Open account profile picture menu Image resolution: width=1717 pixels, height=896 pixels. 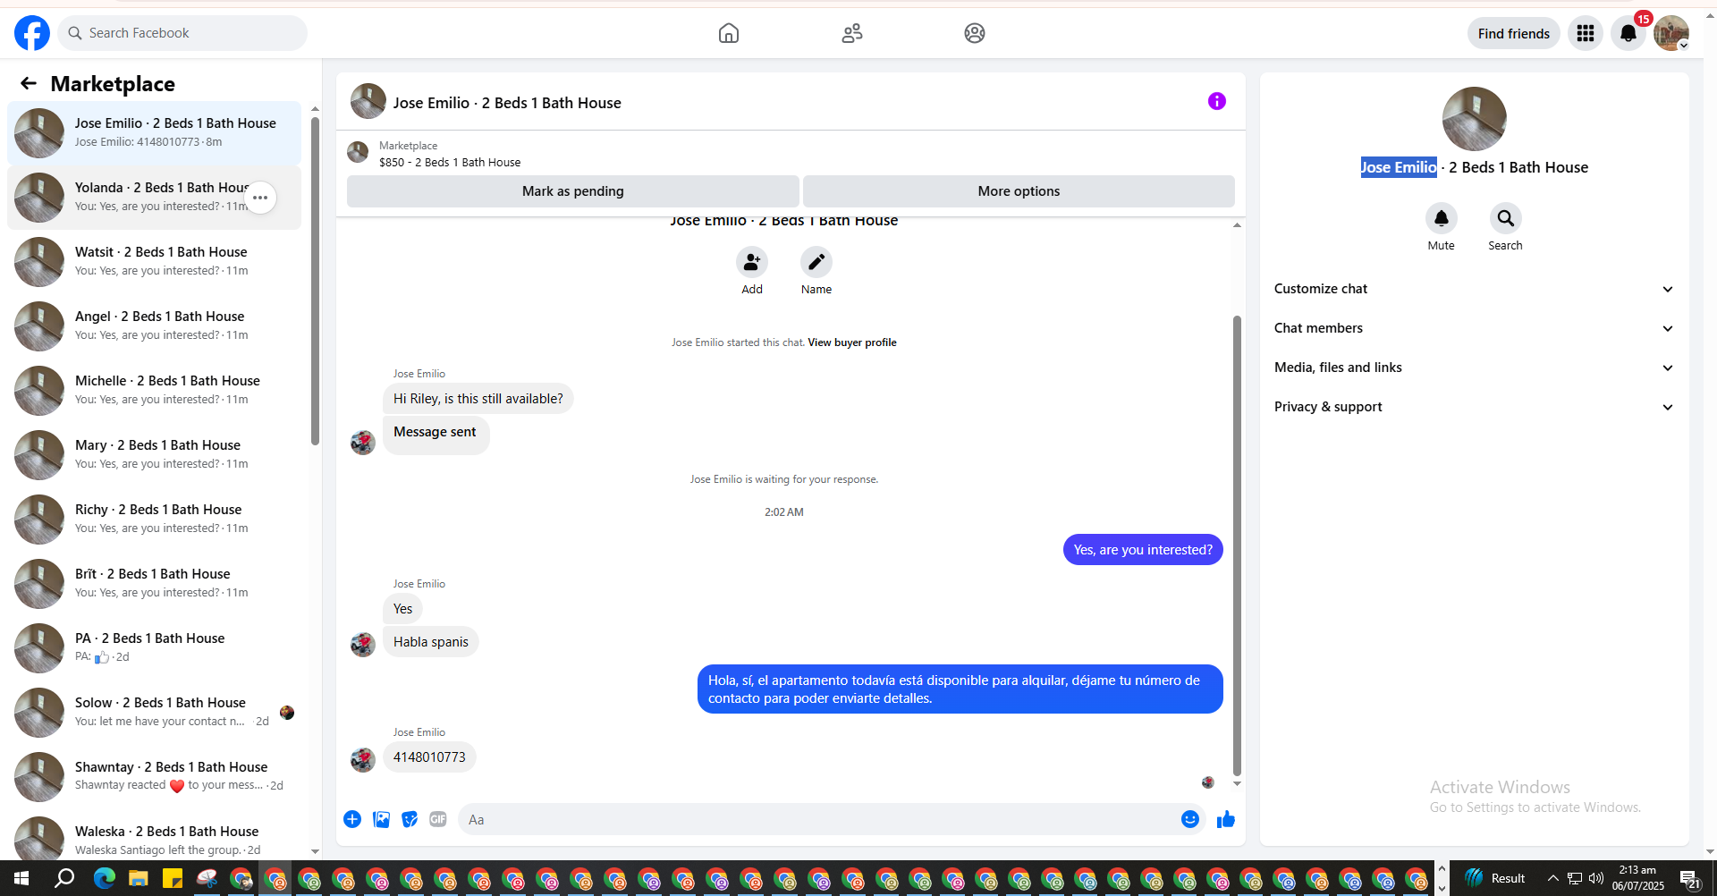(1670, 33)
